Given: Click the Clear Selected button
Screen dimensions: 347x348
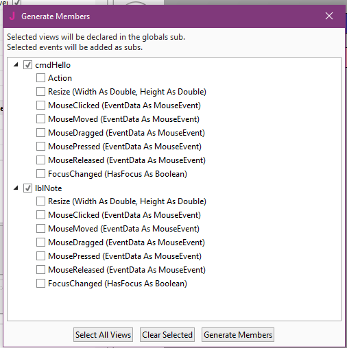Looking at the screenshot, I should (x=167, y=335).
